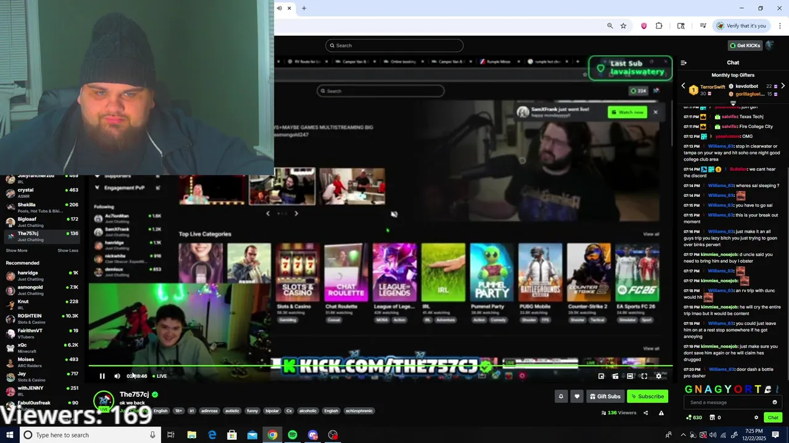The height and width of the screenshot is (443, 789).
Task: Open Chrome search-this-page lens icon
Action: pos(681,26)
